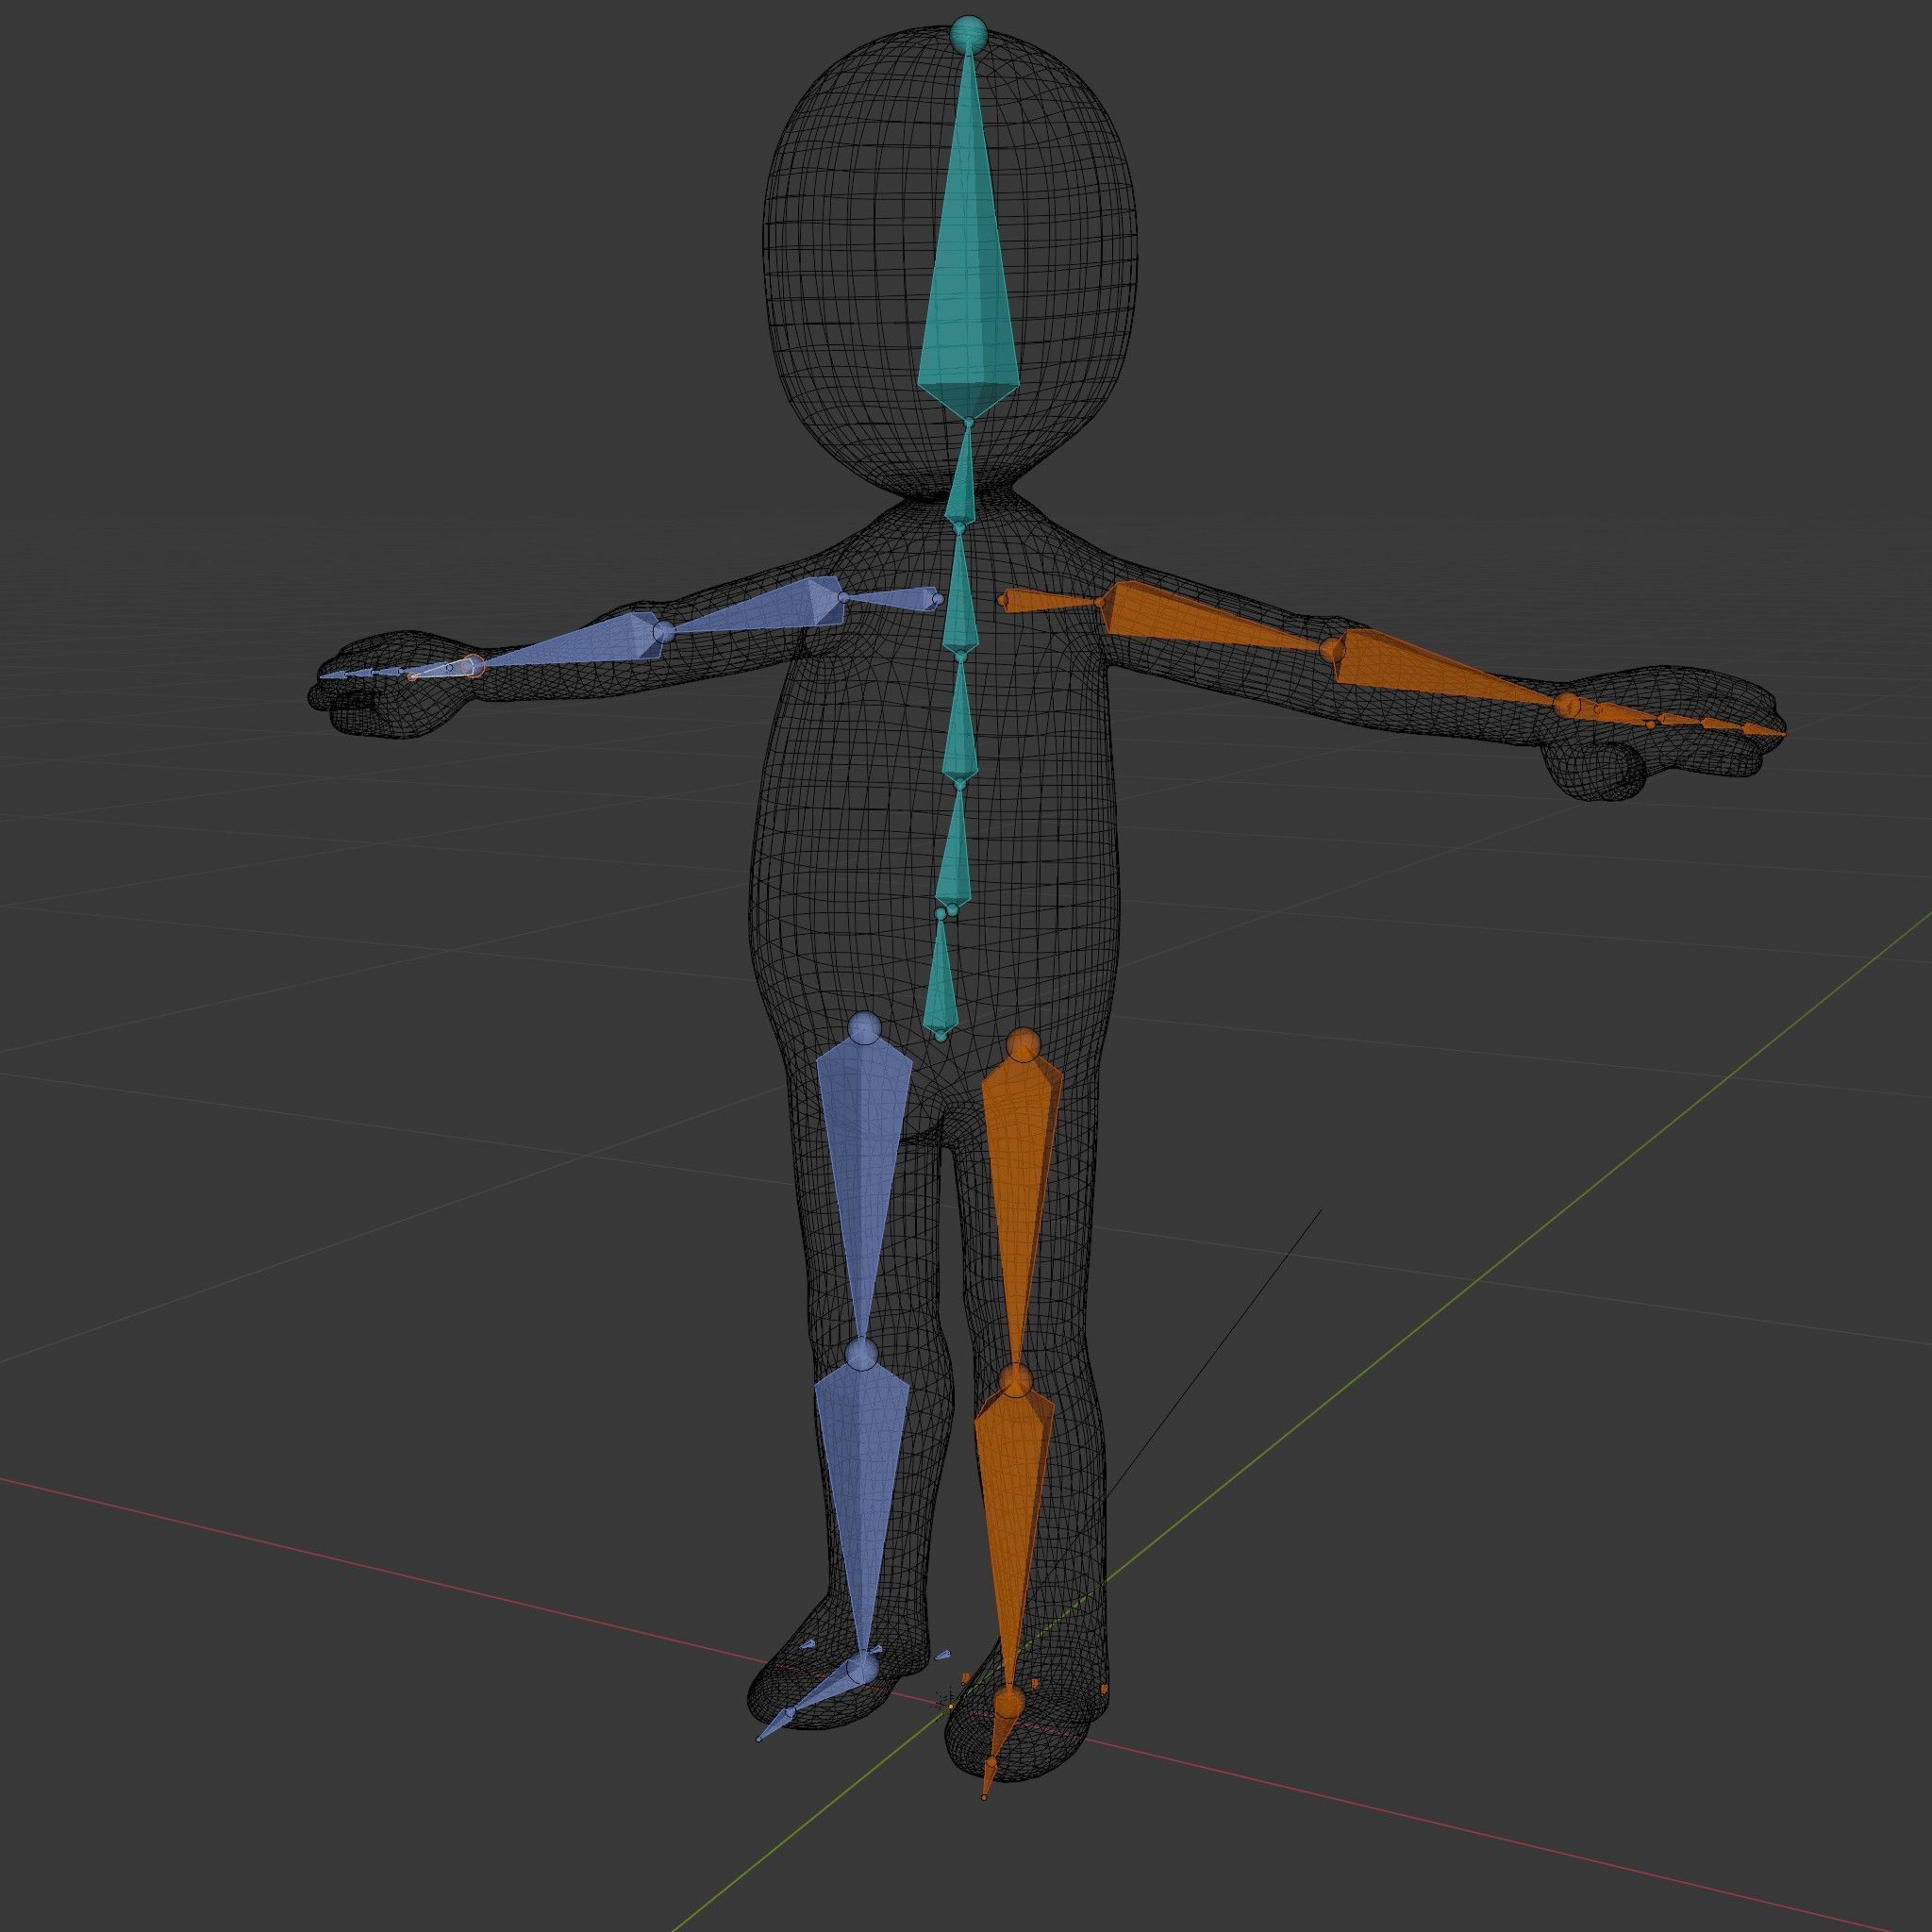
Task: Click the orange elbow joint sphere
Action: [1331, 651]
